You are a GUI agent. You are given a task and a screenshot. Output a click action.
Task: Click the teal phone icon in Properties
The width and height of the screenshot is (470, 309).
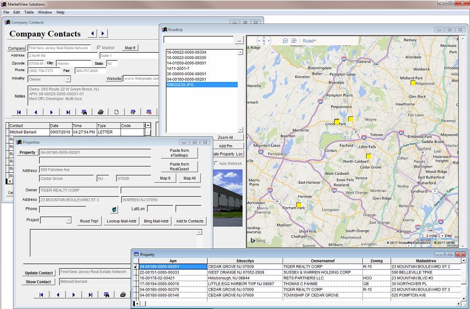pyautogui.click(x=114, y=209)
